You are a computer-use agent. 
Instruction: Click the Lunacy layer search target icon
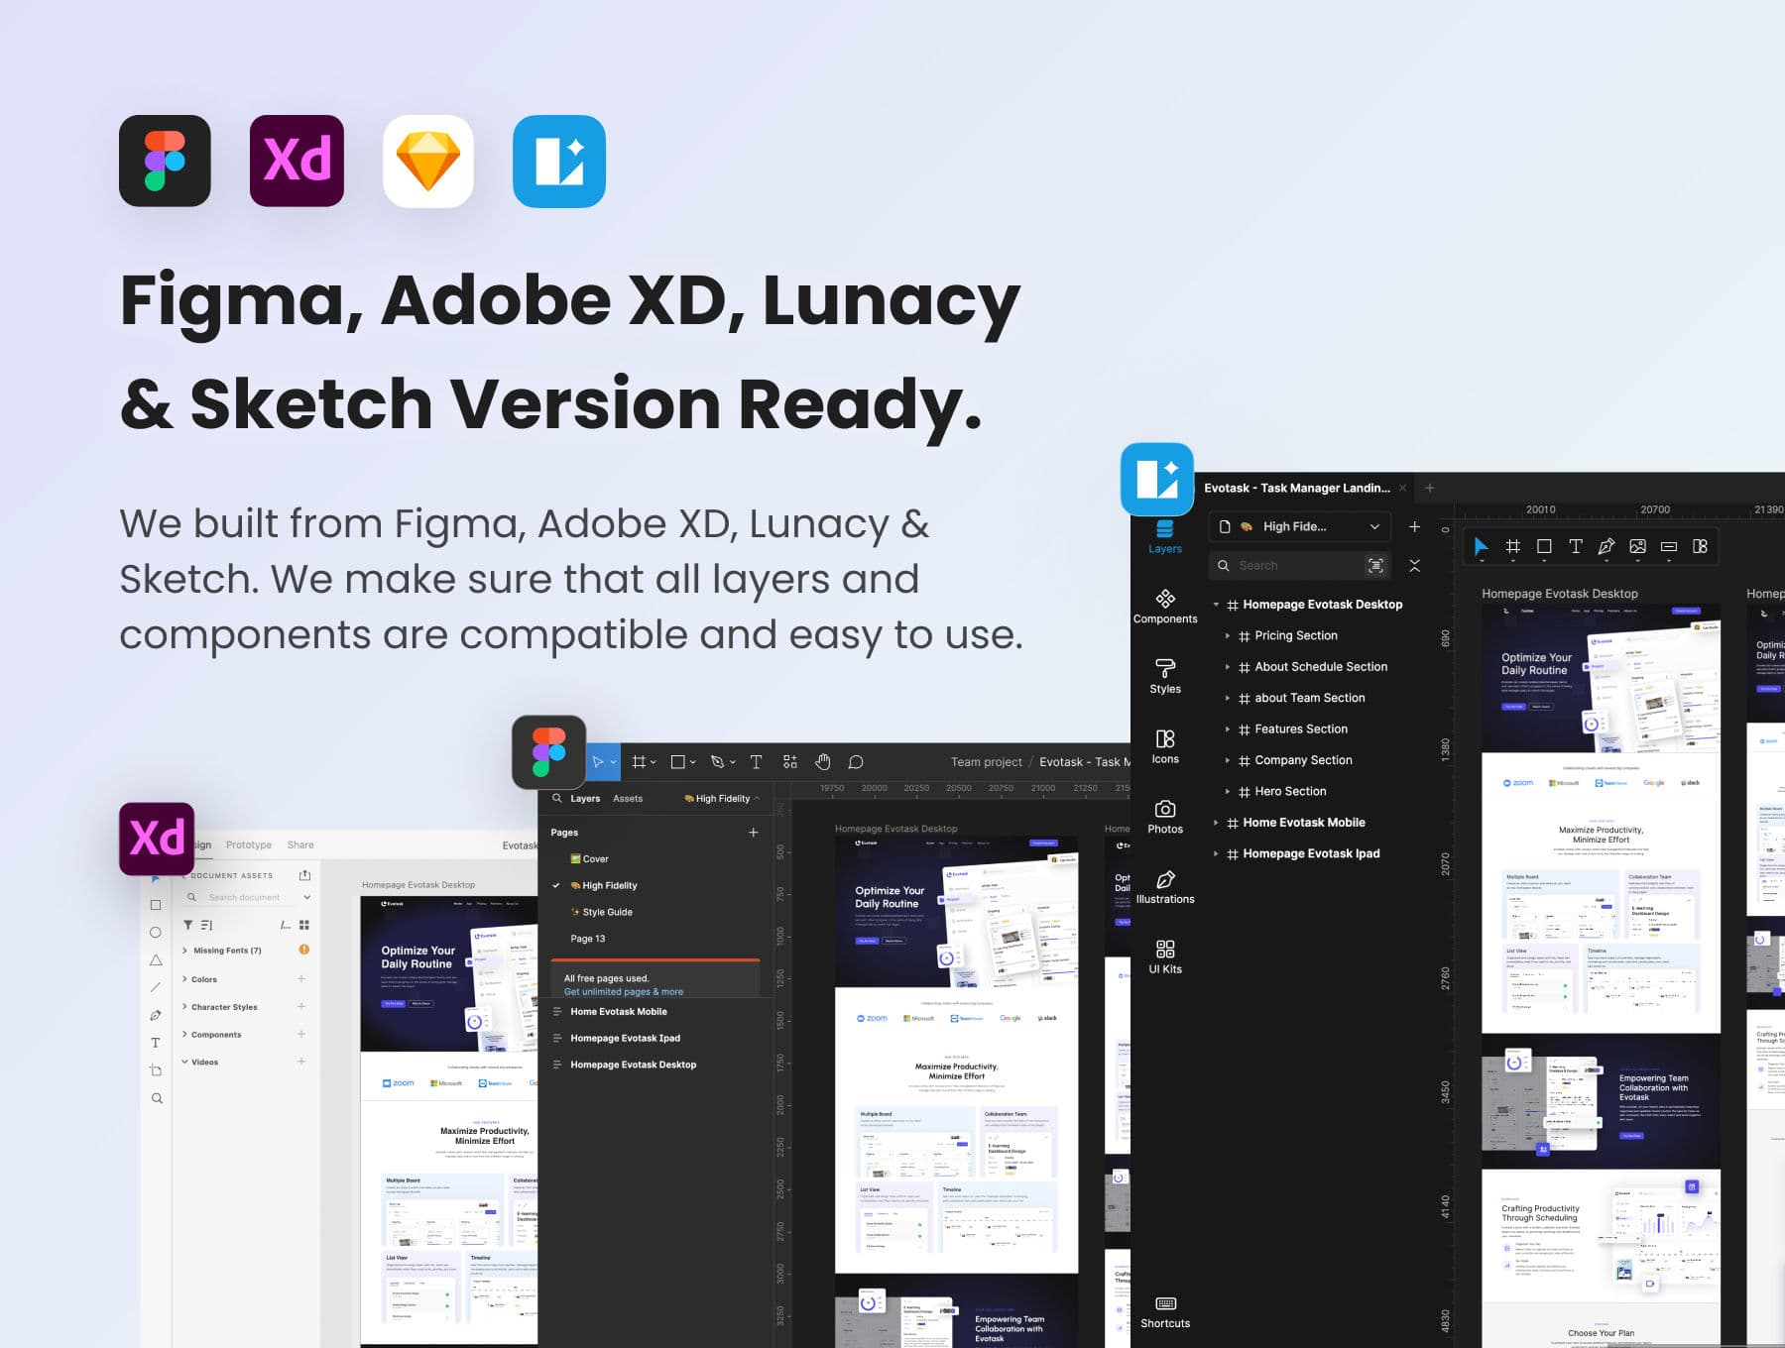1375,565
